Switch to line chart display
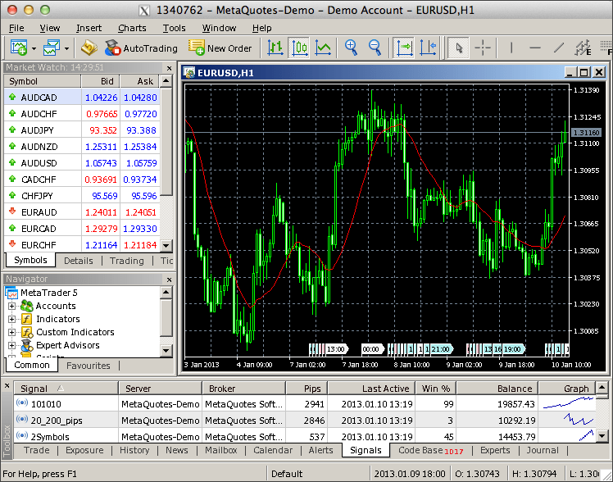 [x=323, y=48]
